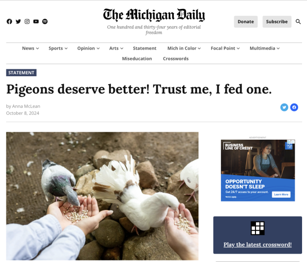Viewport: 307px width, 262px height.
Task: Open the search magnifier icon
Action: click(298, 21)
